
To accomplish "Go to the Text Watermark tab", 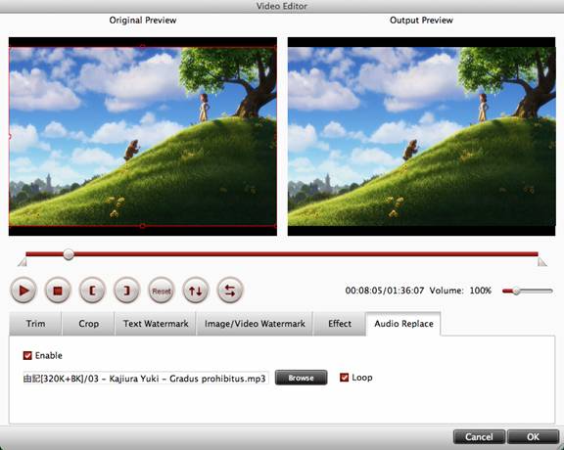I will [156, 324].
